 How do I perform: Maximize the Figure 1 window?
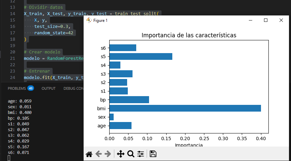[266, 20]
